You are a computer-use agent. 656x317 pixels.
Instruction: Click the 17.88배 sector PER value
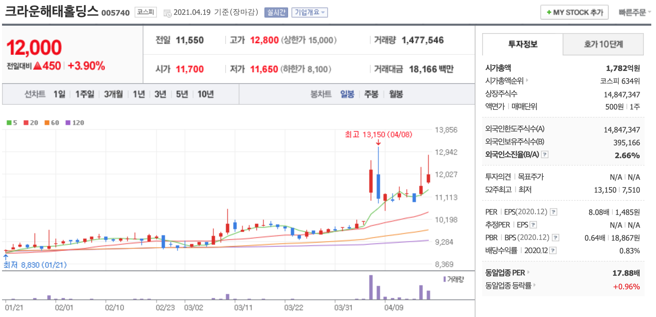(626, 273)
